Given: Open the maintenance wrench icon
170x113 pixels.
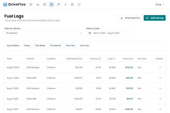Looking at the screenshot, I should 58,5.
